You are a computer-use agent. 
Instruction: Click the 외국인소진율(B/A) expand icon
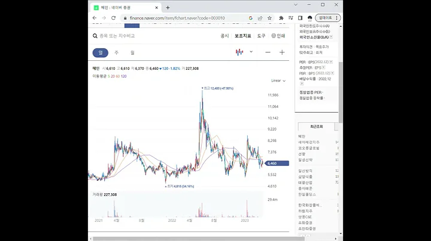(x=331, y=37)
